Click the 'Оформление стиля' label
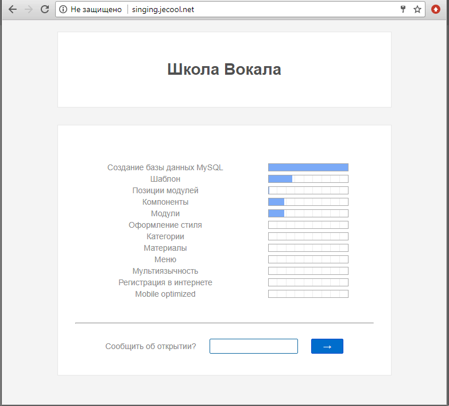449x406 pixels. (165, 225)
